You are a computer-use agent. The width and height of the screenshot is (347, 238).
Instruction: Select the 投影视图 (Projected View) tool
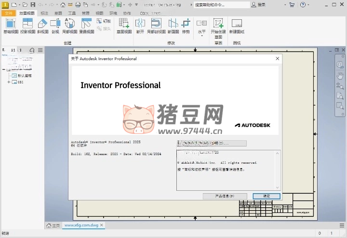point(27,25)
